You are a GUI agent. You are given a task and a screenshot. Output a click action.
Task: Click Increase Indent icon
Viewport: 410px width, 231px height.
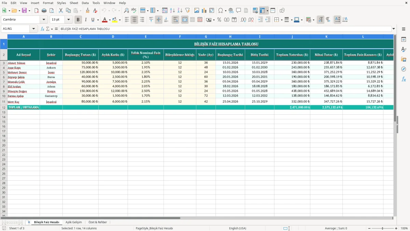click(260, 20)
